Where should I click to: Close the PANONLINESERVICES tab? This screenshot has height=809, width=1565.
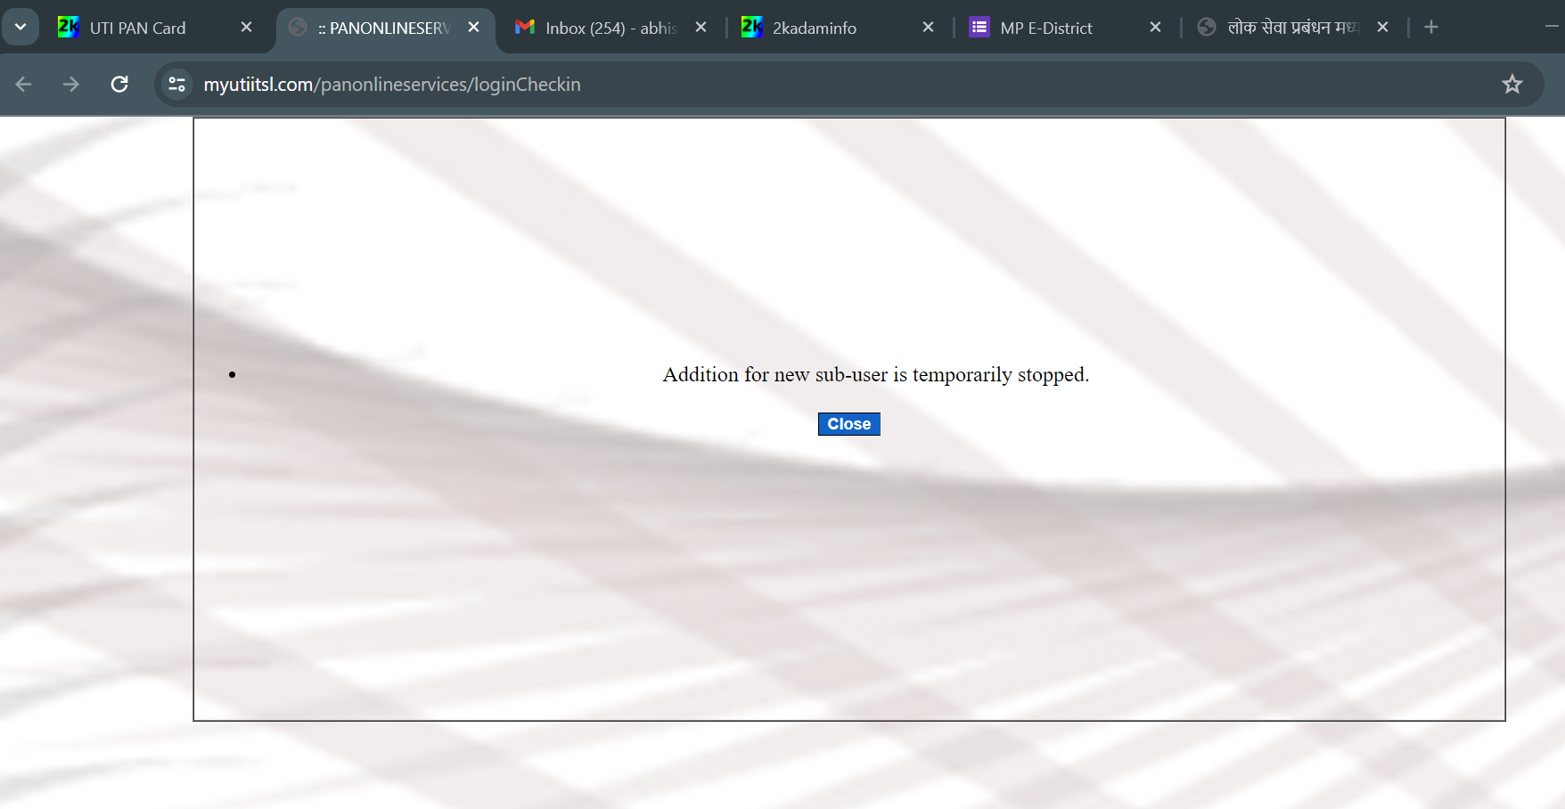pyautogui.click(x=474, y=28)
